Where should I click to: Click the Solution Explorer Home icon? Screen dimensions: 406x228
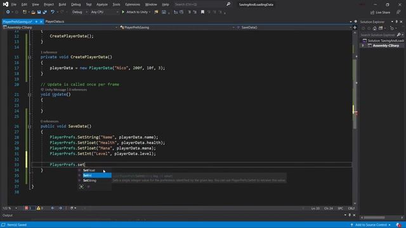coord(375,28)
